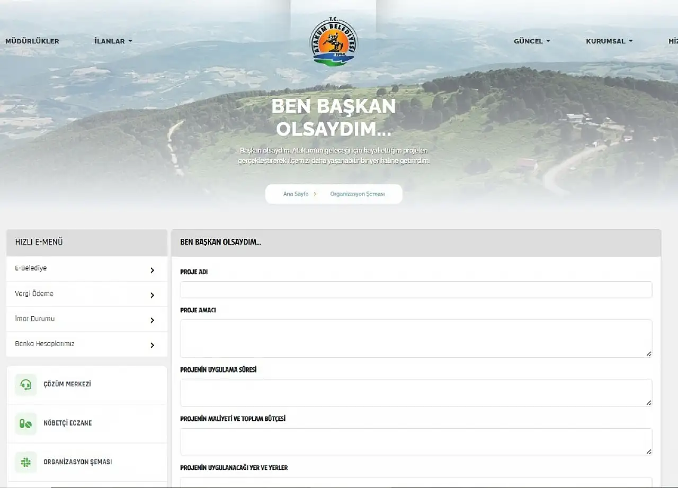Go to Ana Sayfa breadcrumb link
Viewport: 678px width, 488px height.
pos(296,194)
